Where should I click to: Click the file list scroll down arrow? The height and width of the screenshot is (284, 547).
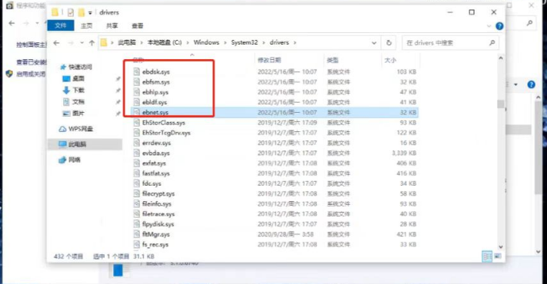click(x=501, y=246)
